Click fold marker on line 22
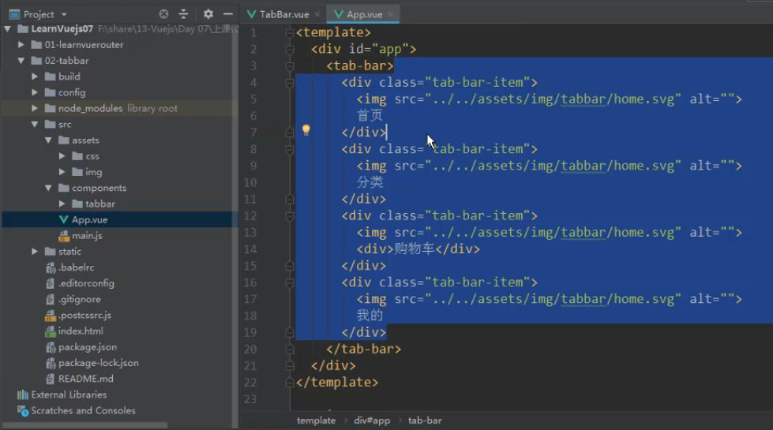This screenshot has width=773, height=430. [x=290, y=382]
